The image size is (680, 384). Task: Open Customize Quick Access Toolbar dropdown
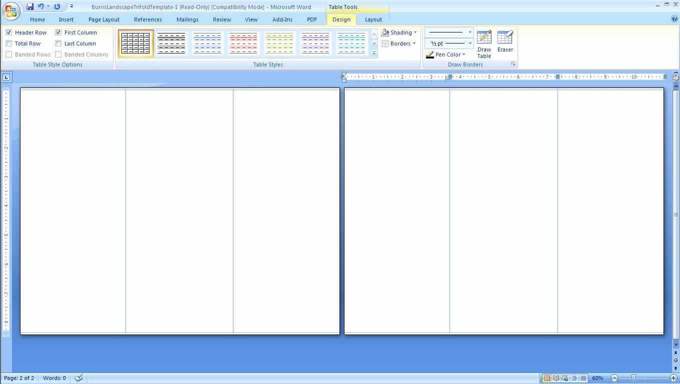click(x=71, y=6)
